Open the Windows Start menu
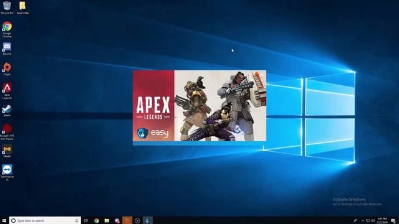399x224 pixels. 4,220
